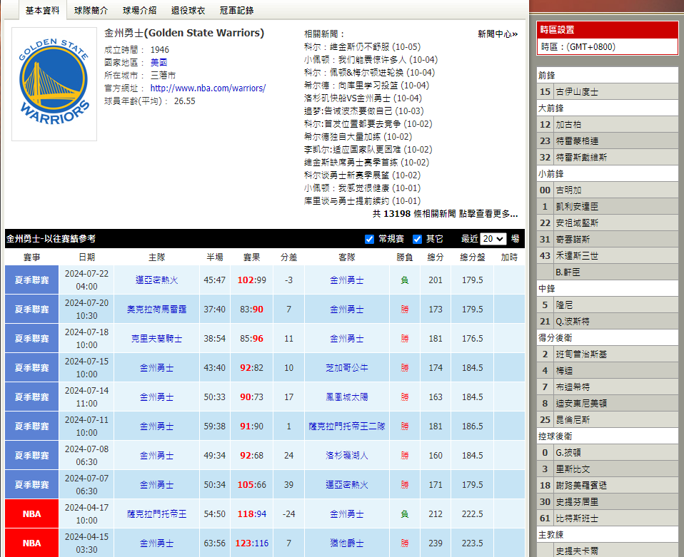Open the nba.com/warriors official website link
684x557 pixels.
tap(208, 88)
